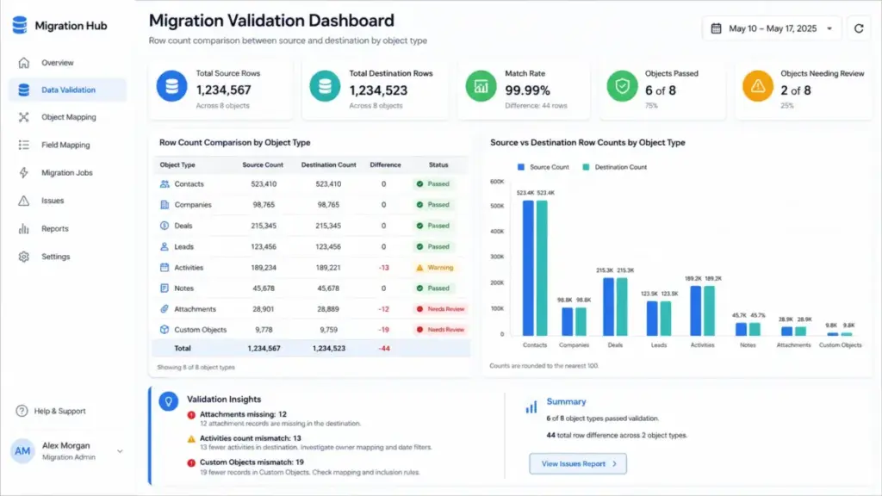Image resolution: width=882 pixels, height=496 pixels.
Task: Click the Activities calendar icon in table
Action: 165,268
